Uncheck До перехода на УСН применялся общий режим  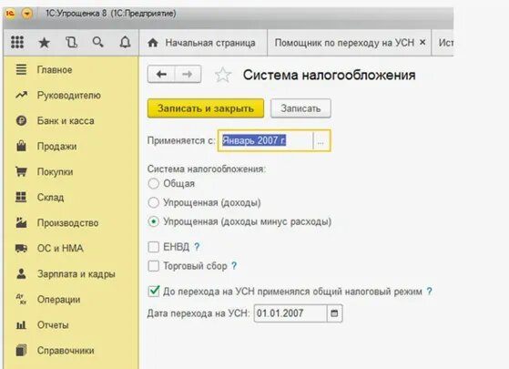[x=154, y=291]
